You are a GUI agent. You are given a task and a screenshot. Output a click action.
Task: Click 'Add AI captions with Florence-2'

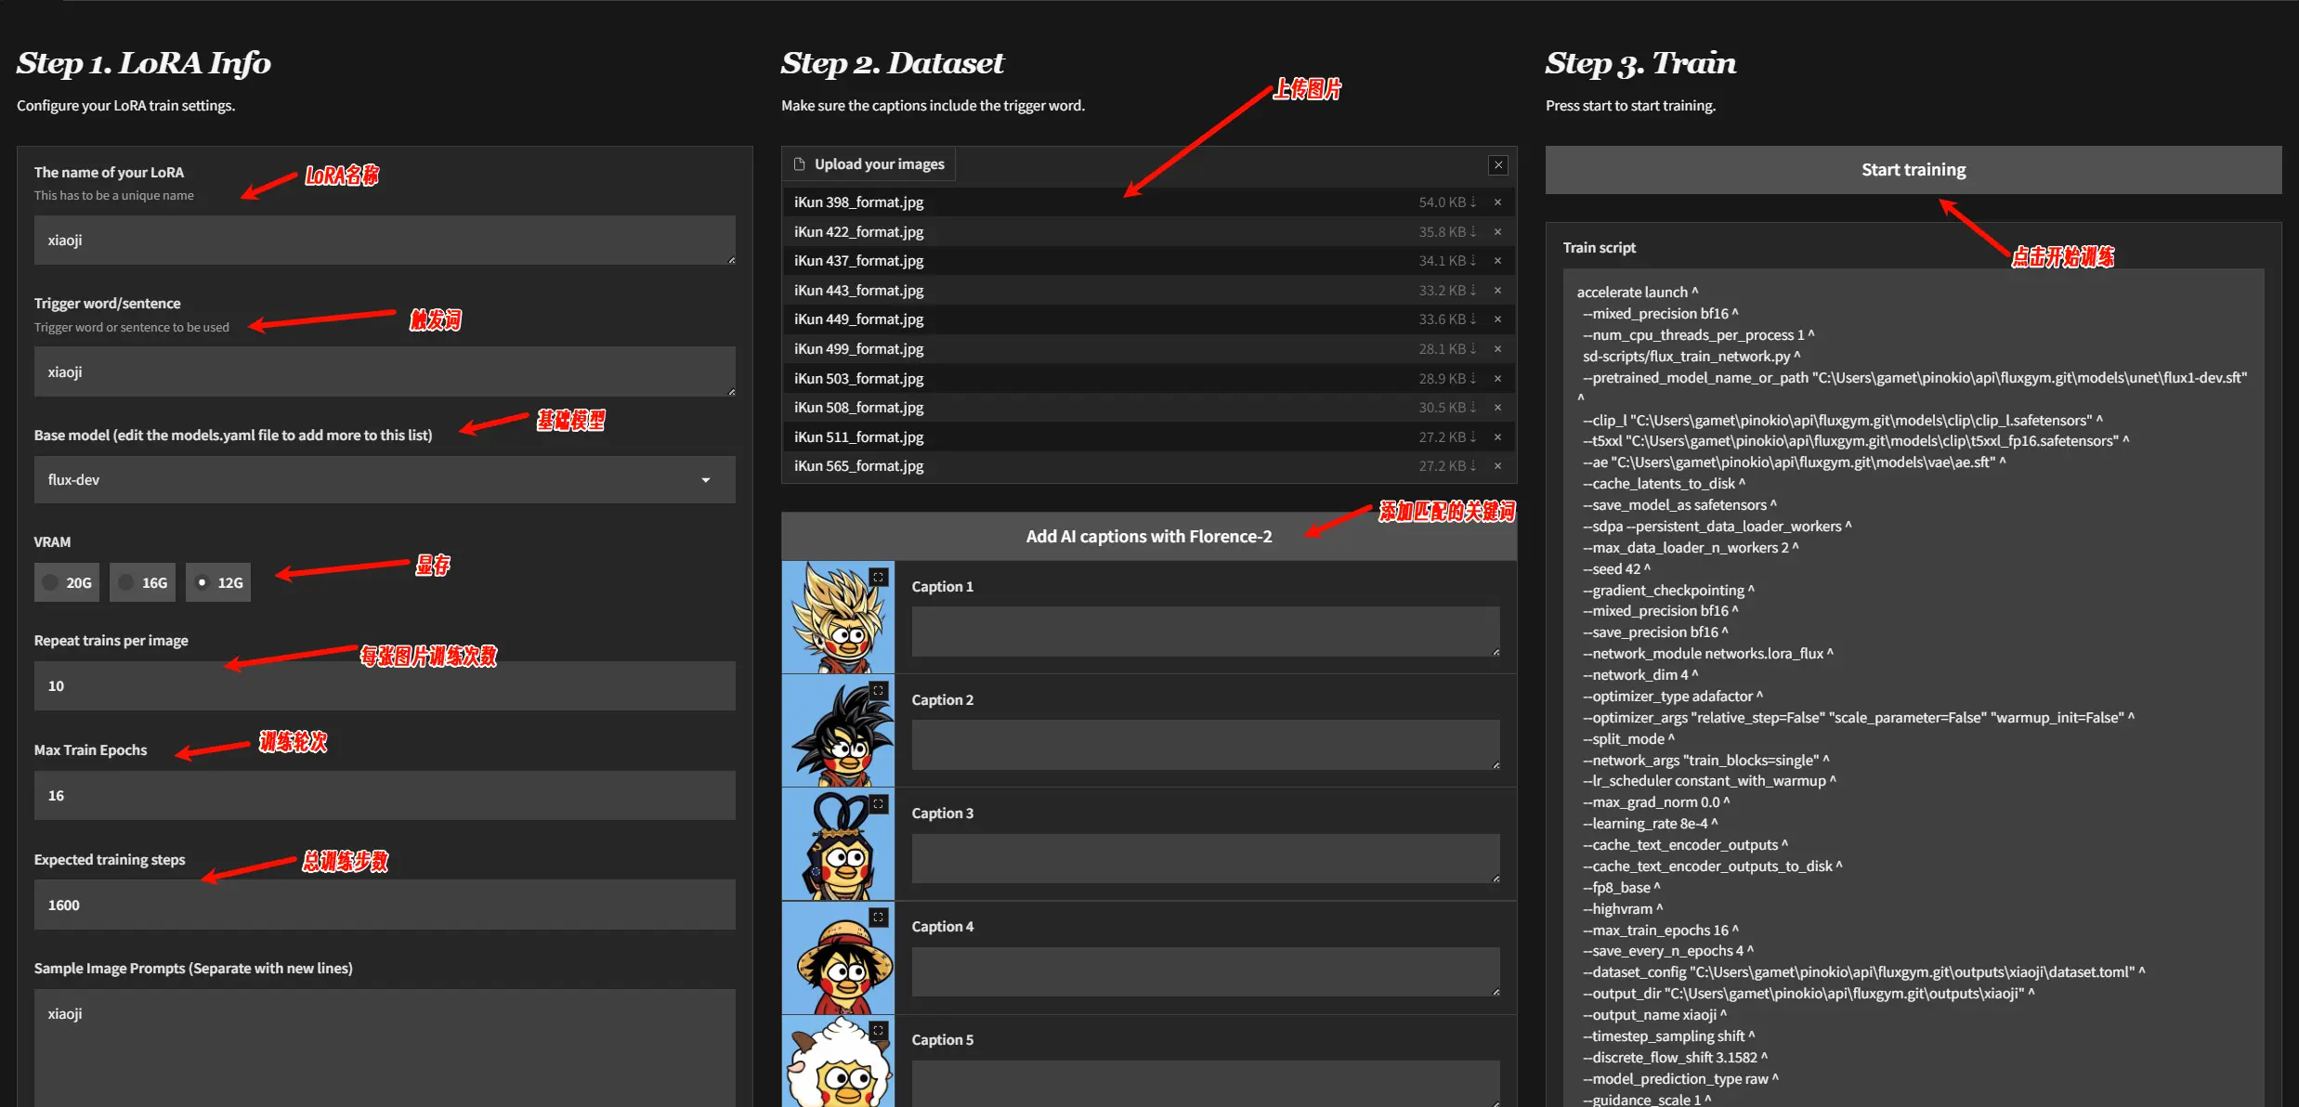[x=1148, y=534]
